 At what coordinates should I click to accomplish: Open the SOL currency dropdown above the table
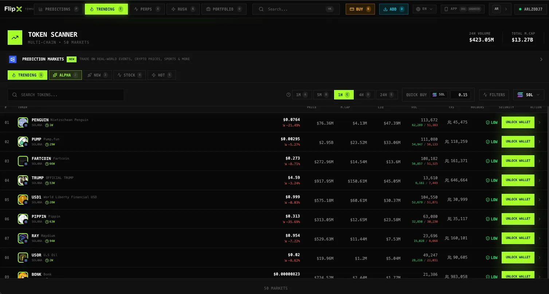pyautogui.click(x=528, y=95)
